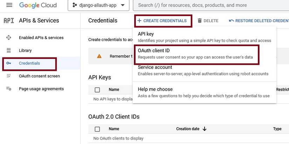Screen dimensions: 289x144
Task: Click Restore Deleted Credentials button
Action: (259, 21)
